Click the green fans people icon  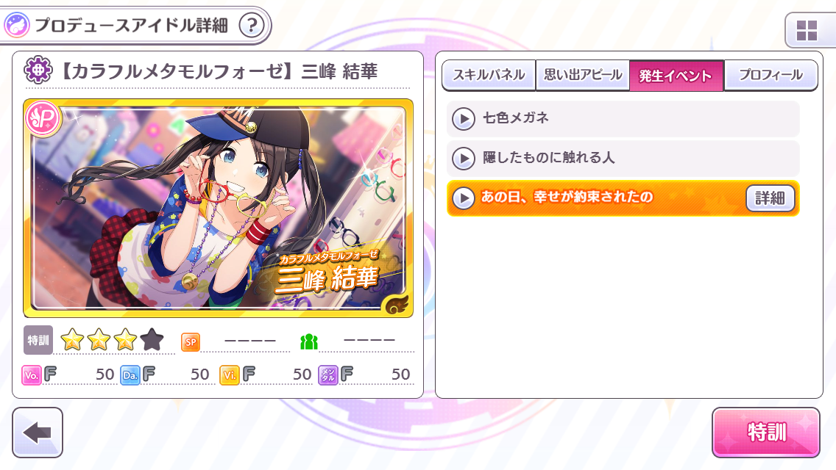pyautogui.click(x=309, y=341)
